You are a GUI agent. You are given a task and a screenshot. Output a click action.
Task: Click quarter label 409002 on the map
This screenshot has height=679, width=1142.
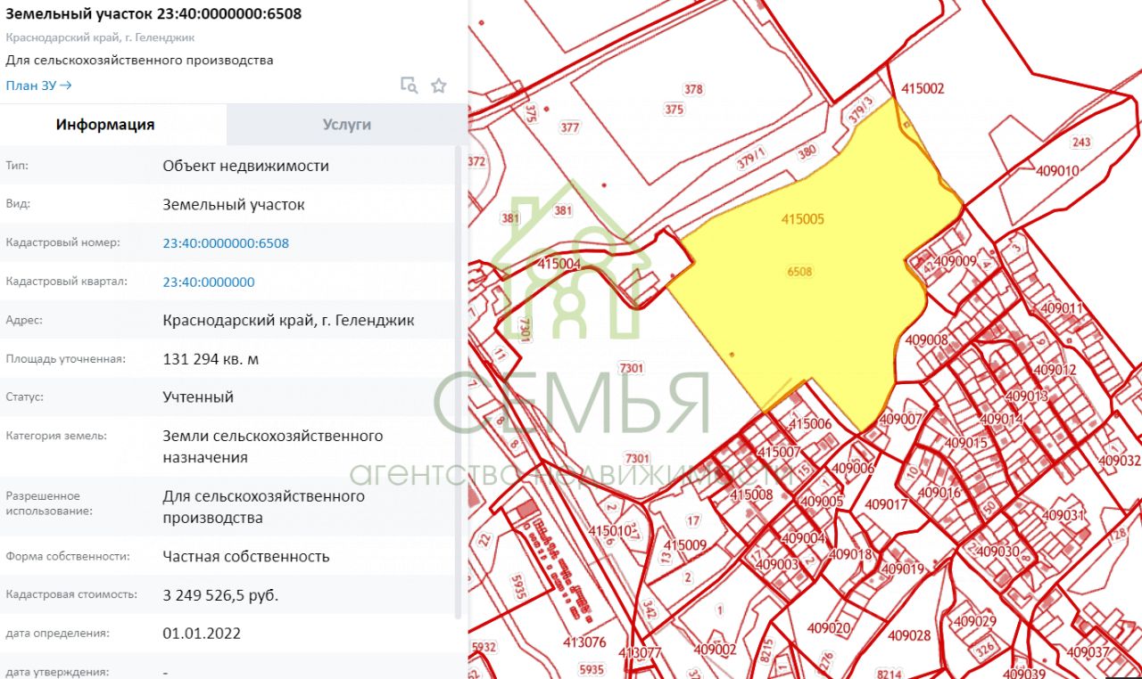(x=714, y=650)
